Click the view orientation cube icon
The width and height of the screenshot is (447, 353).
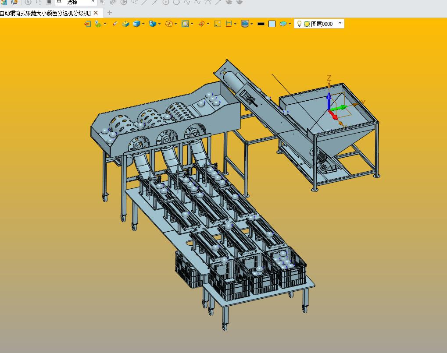(x=153, y=24)
